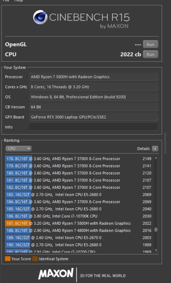
Task: Click the Info input field
Action: 93,127
